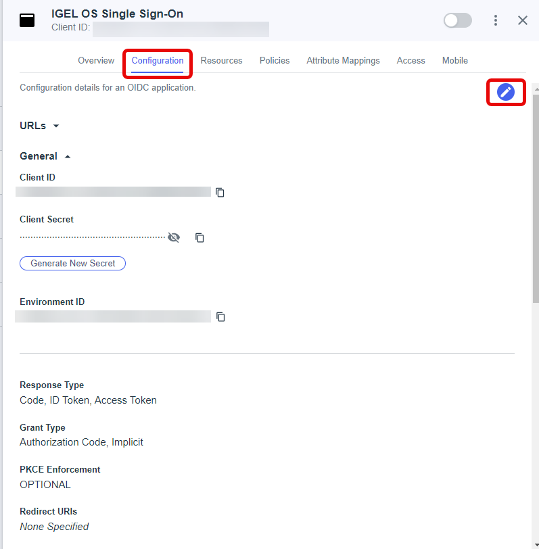Switch to the Access tab
Viewport: 539px width, 549px height.
click(411, 61)
